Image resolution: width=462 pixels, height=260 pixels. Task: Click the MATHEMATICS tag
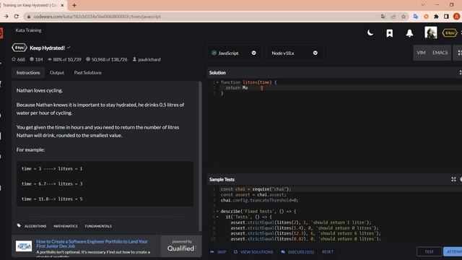(66, 226)
